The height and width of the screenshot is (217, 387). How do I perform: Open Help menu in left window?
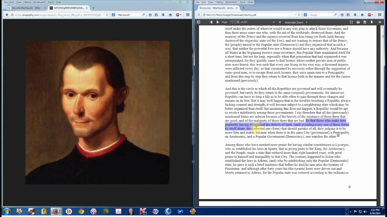click(x=58, y=2)
